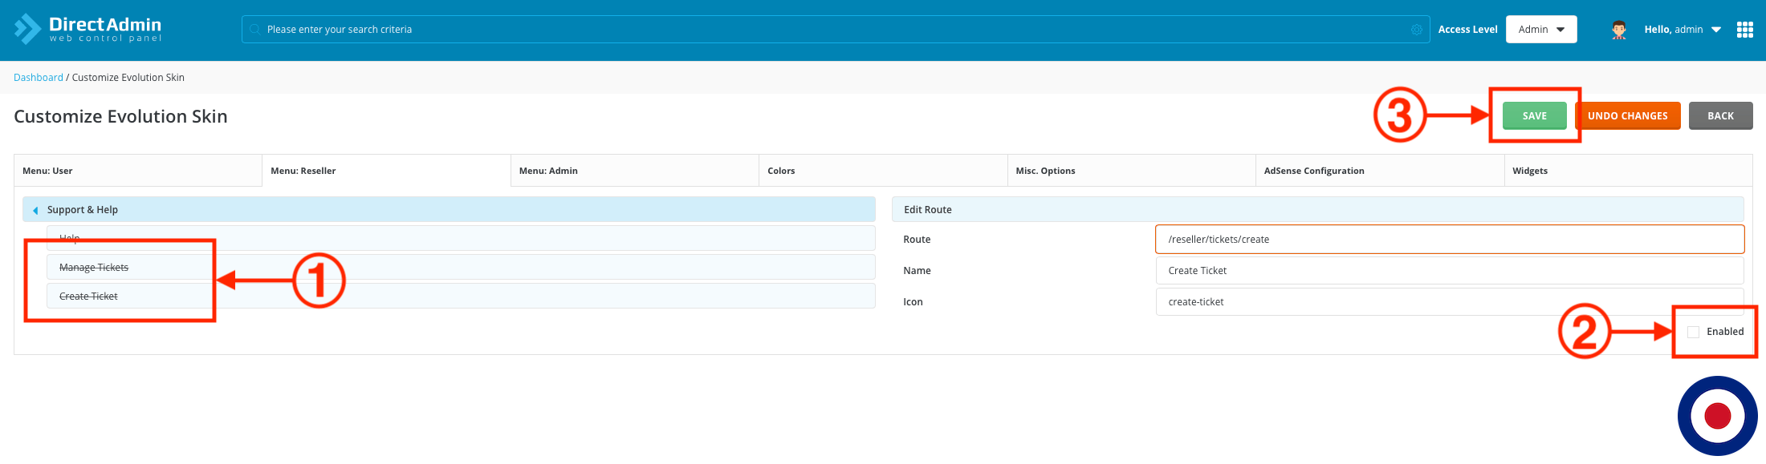This screenshot has height=464, width=1766.
Task: Switch to the Widgets tab
Action: coord(1627,171)
